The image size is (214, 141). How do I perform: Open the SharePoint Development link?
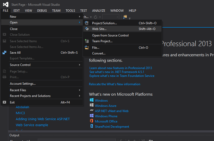pos(112,126)
